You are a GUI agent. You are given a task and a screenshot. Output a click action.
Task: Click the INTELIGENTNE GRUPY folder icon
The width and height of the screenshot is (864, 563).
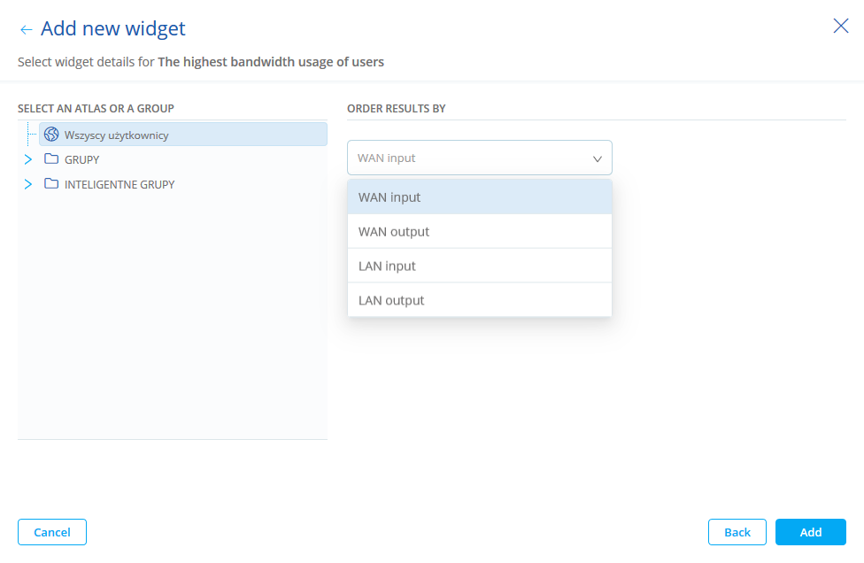51,184
